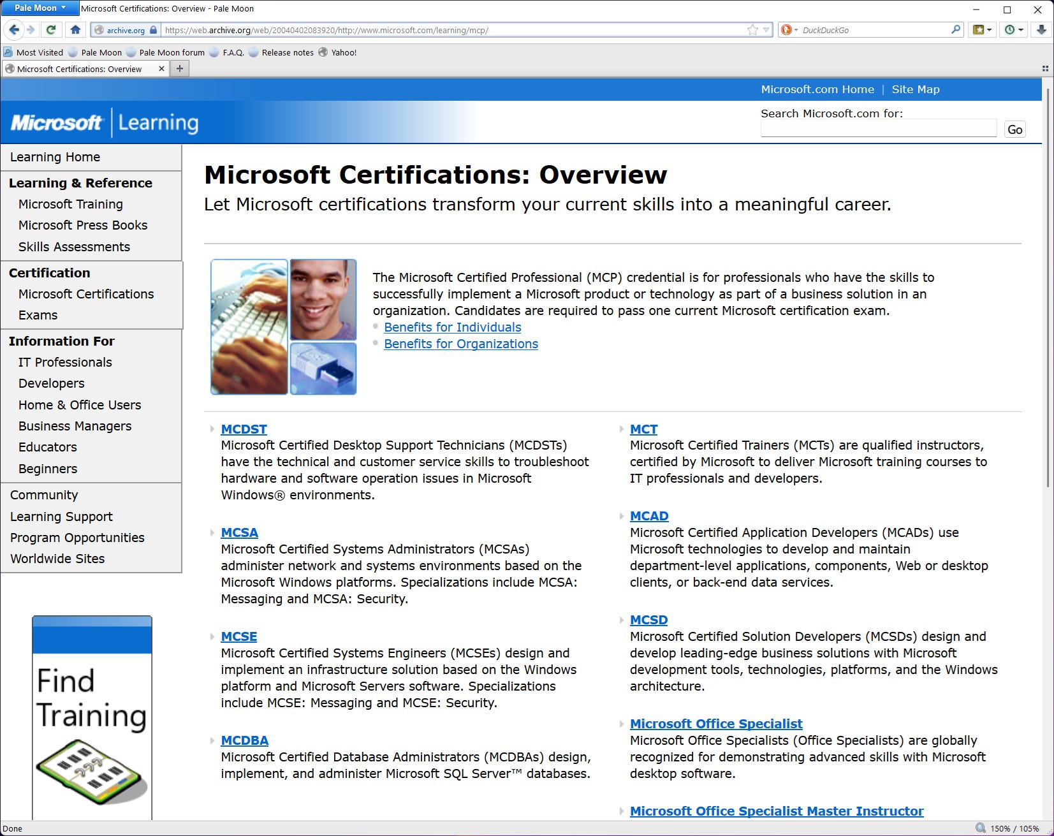Open the Most Visited bookmarks folder
The height and width of the screenshot is (836, 1054).
point(34,52)
